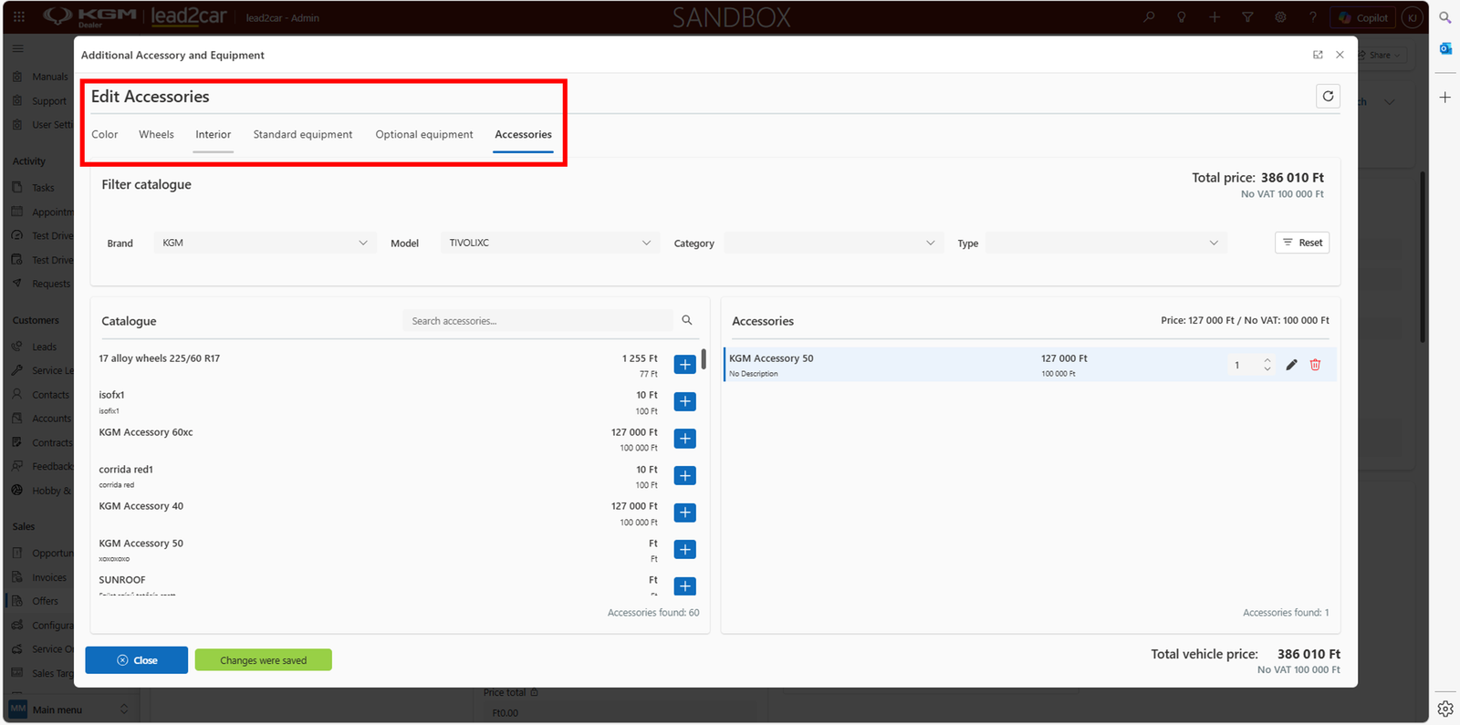Add catalogue KGM Accessory 50 with plus button

pyautogui.click(x=684, y=550)
